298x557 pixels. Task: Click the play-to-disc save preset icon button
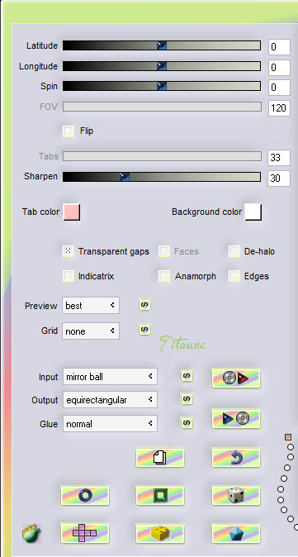236,419
